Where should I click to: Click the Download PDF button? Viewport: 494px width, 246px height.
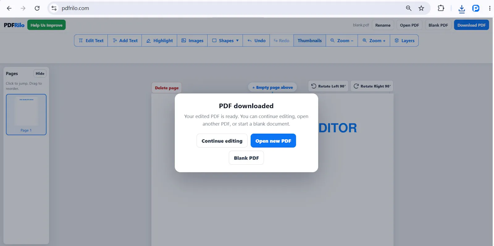[471, 25]
